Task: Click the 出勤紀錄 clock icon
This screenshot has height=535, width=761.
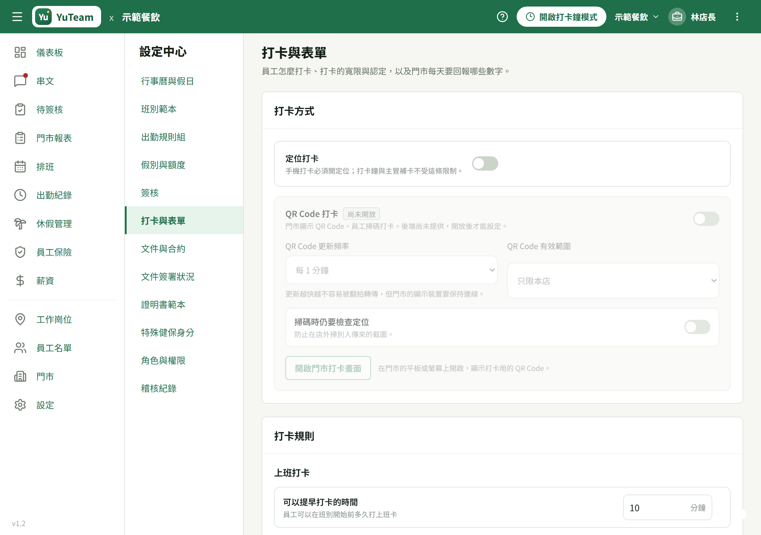Action: [20, 195]
